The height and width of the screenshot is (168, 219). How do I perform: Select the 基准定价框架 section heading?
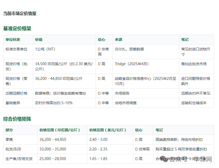(x=17, y=28)
